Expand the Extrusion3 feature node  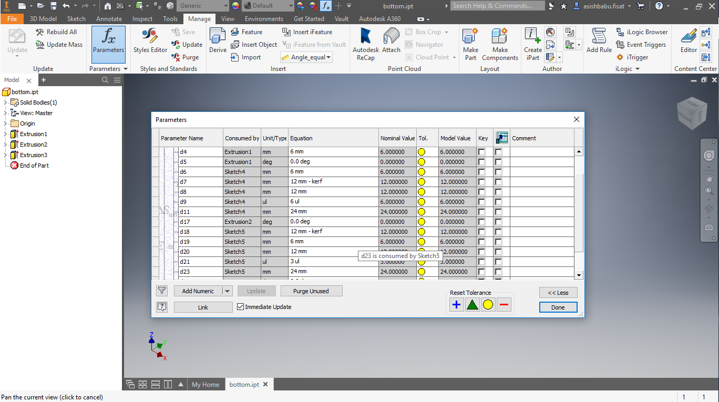5,155
